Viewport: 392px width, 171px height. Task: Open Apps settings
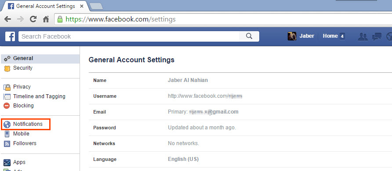tap(19, 162)
